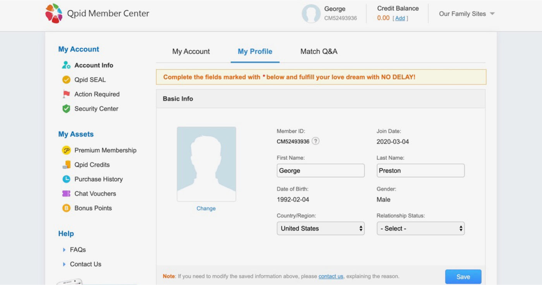Click the Chat Vouchers ticket icon

click(66, 193)
